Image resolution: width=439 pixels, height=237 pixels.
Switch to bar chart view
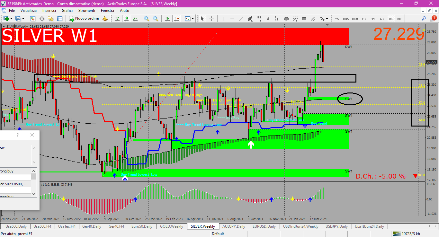(x=118, y=19)
